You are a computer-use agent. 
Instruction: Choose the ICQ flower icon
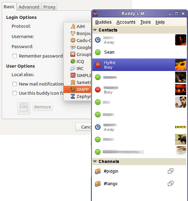[73, 62]
